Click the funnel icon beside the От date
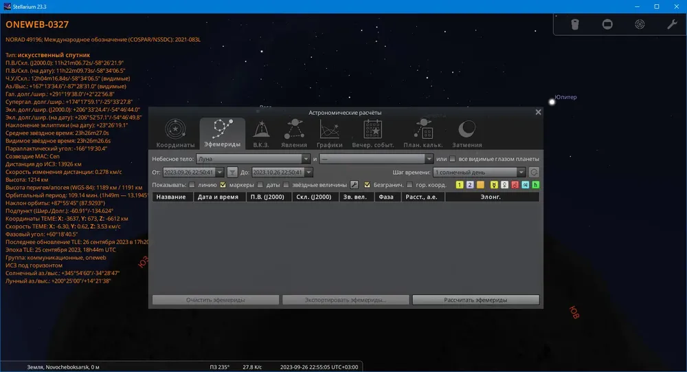This screenshot has height=372, width=687. click(x=232, y=173)
